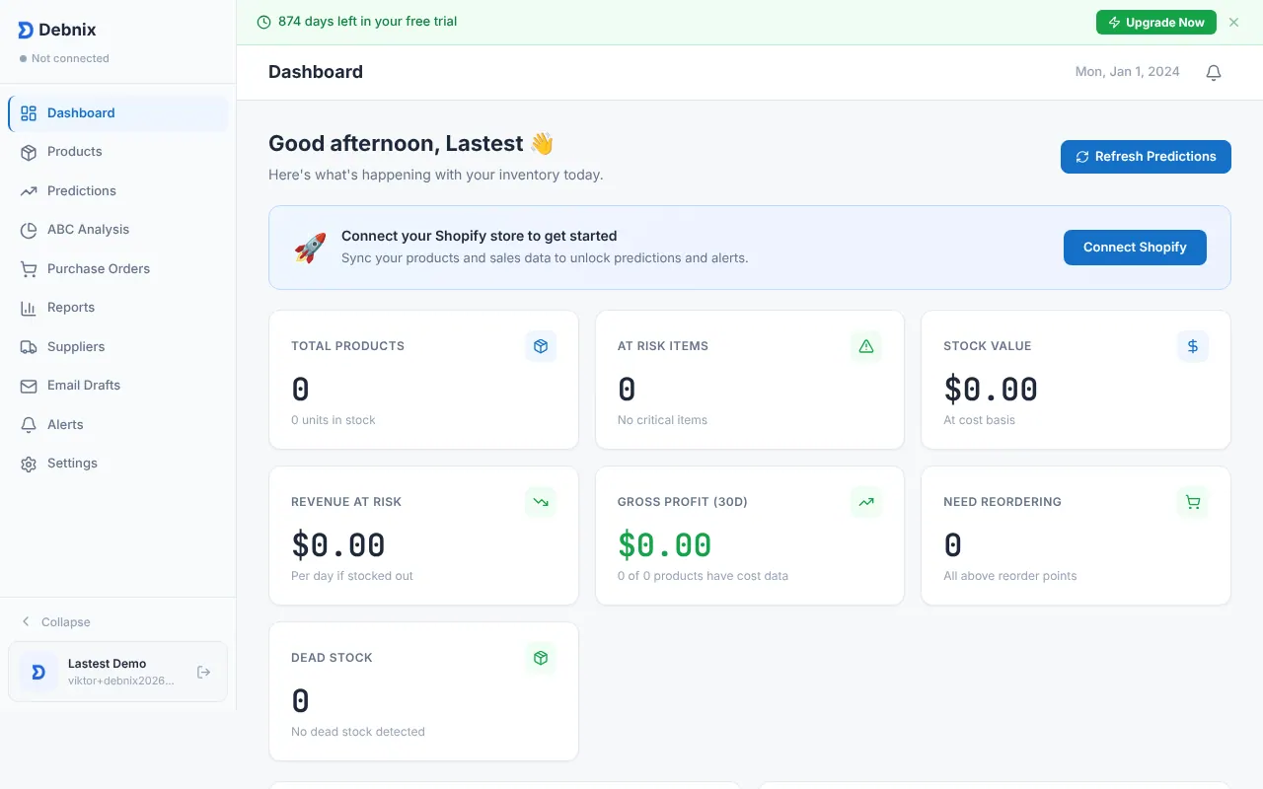Click the Not connected status text
This screenshot has width=1263, height=789.
point(70,59)
